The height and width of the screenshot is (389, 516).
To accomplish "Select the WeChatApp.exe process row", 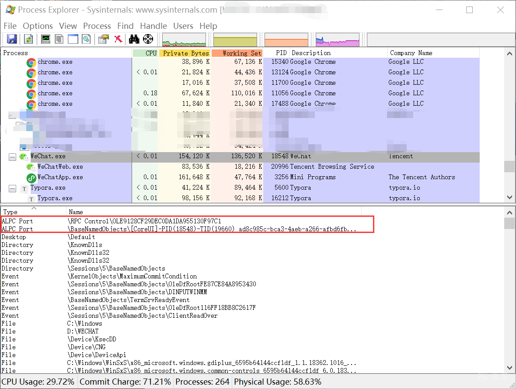I will point(240,177).
